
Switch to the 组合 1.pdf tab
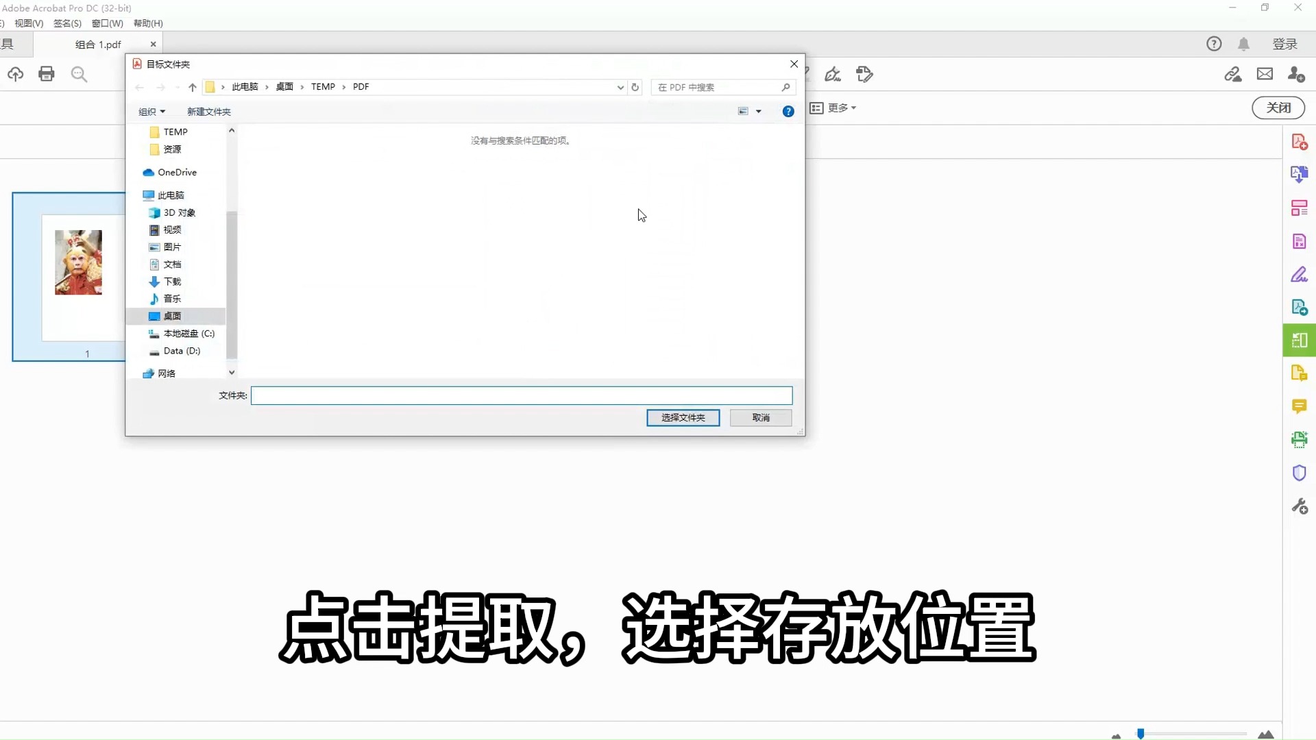click(x=99, y=44)
